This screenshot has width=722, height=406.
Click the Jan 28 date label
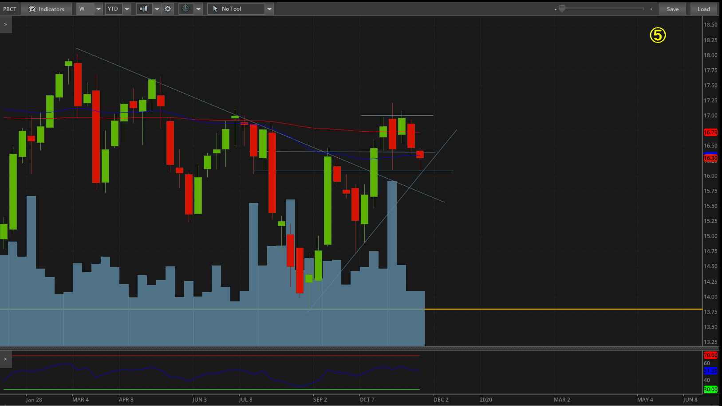[x=34, y=400]
